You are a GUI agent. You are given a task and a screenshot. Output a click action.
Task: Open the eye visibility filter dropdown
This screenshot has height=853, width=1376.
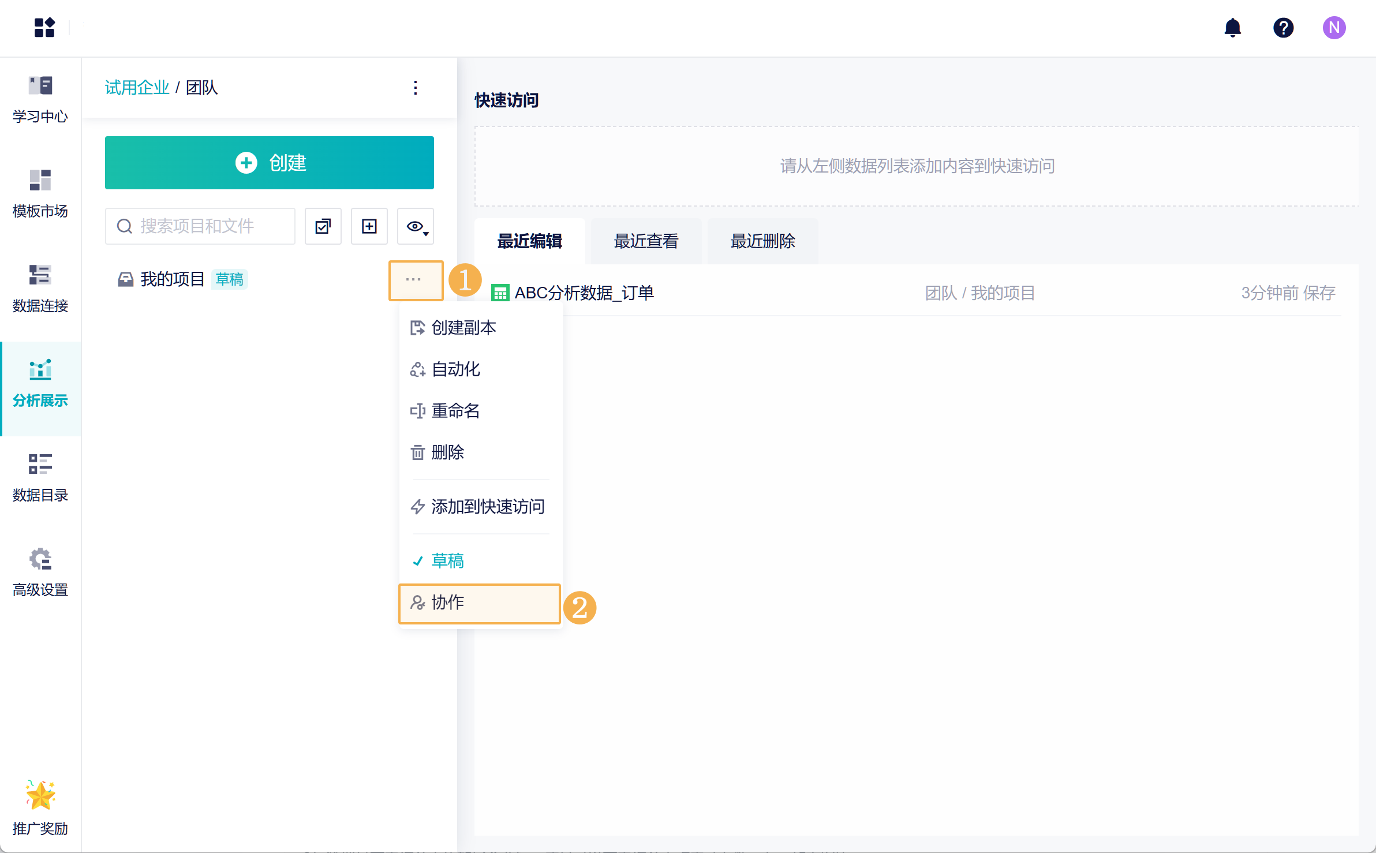pyautogui.click(x=416, y=226)
